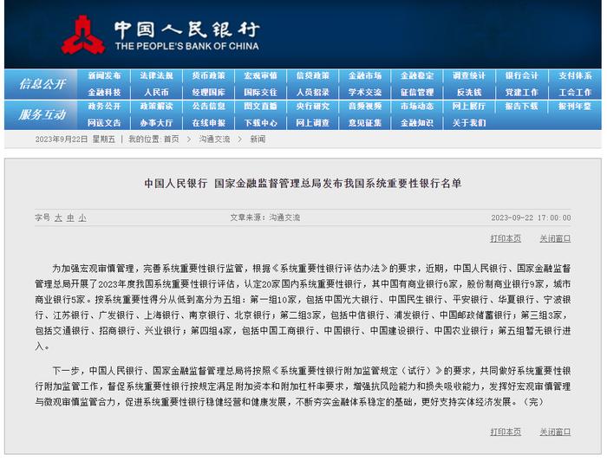Screen dimensions: 607x461
Task: Click the People's Bank of China red logo
Action: tap(83, 35)
